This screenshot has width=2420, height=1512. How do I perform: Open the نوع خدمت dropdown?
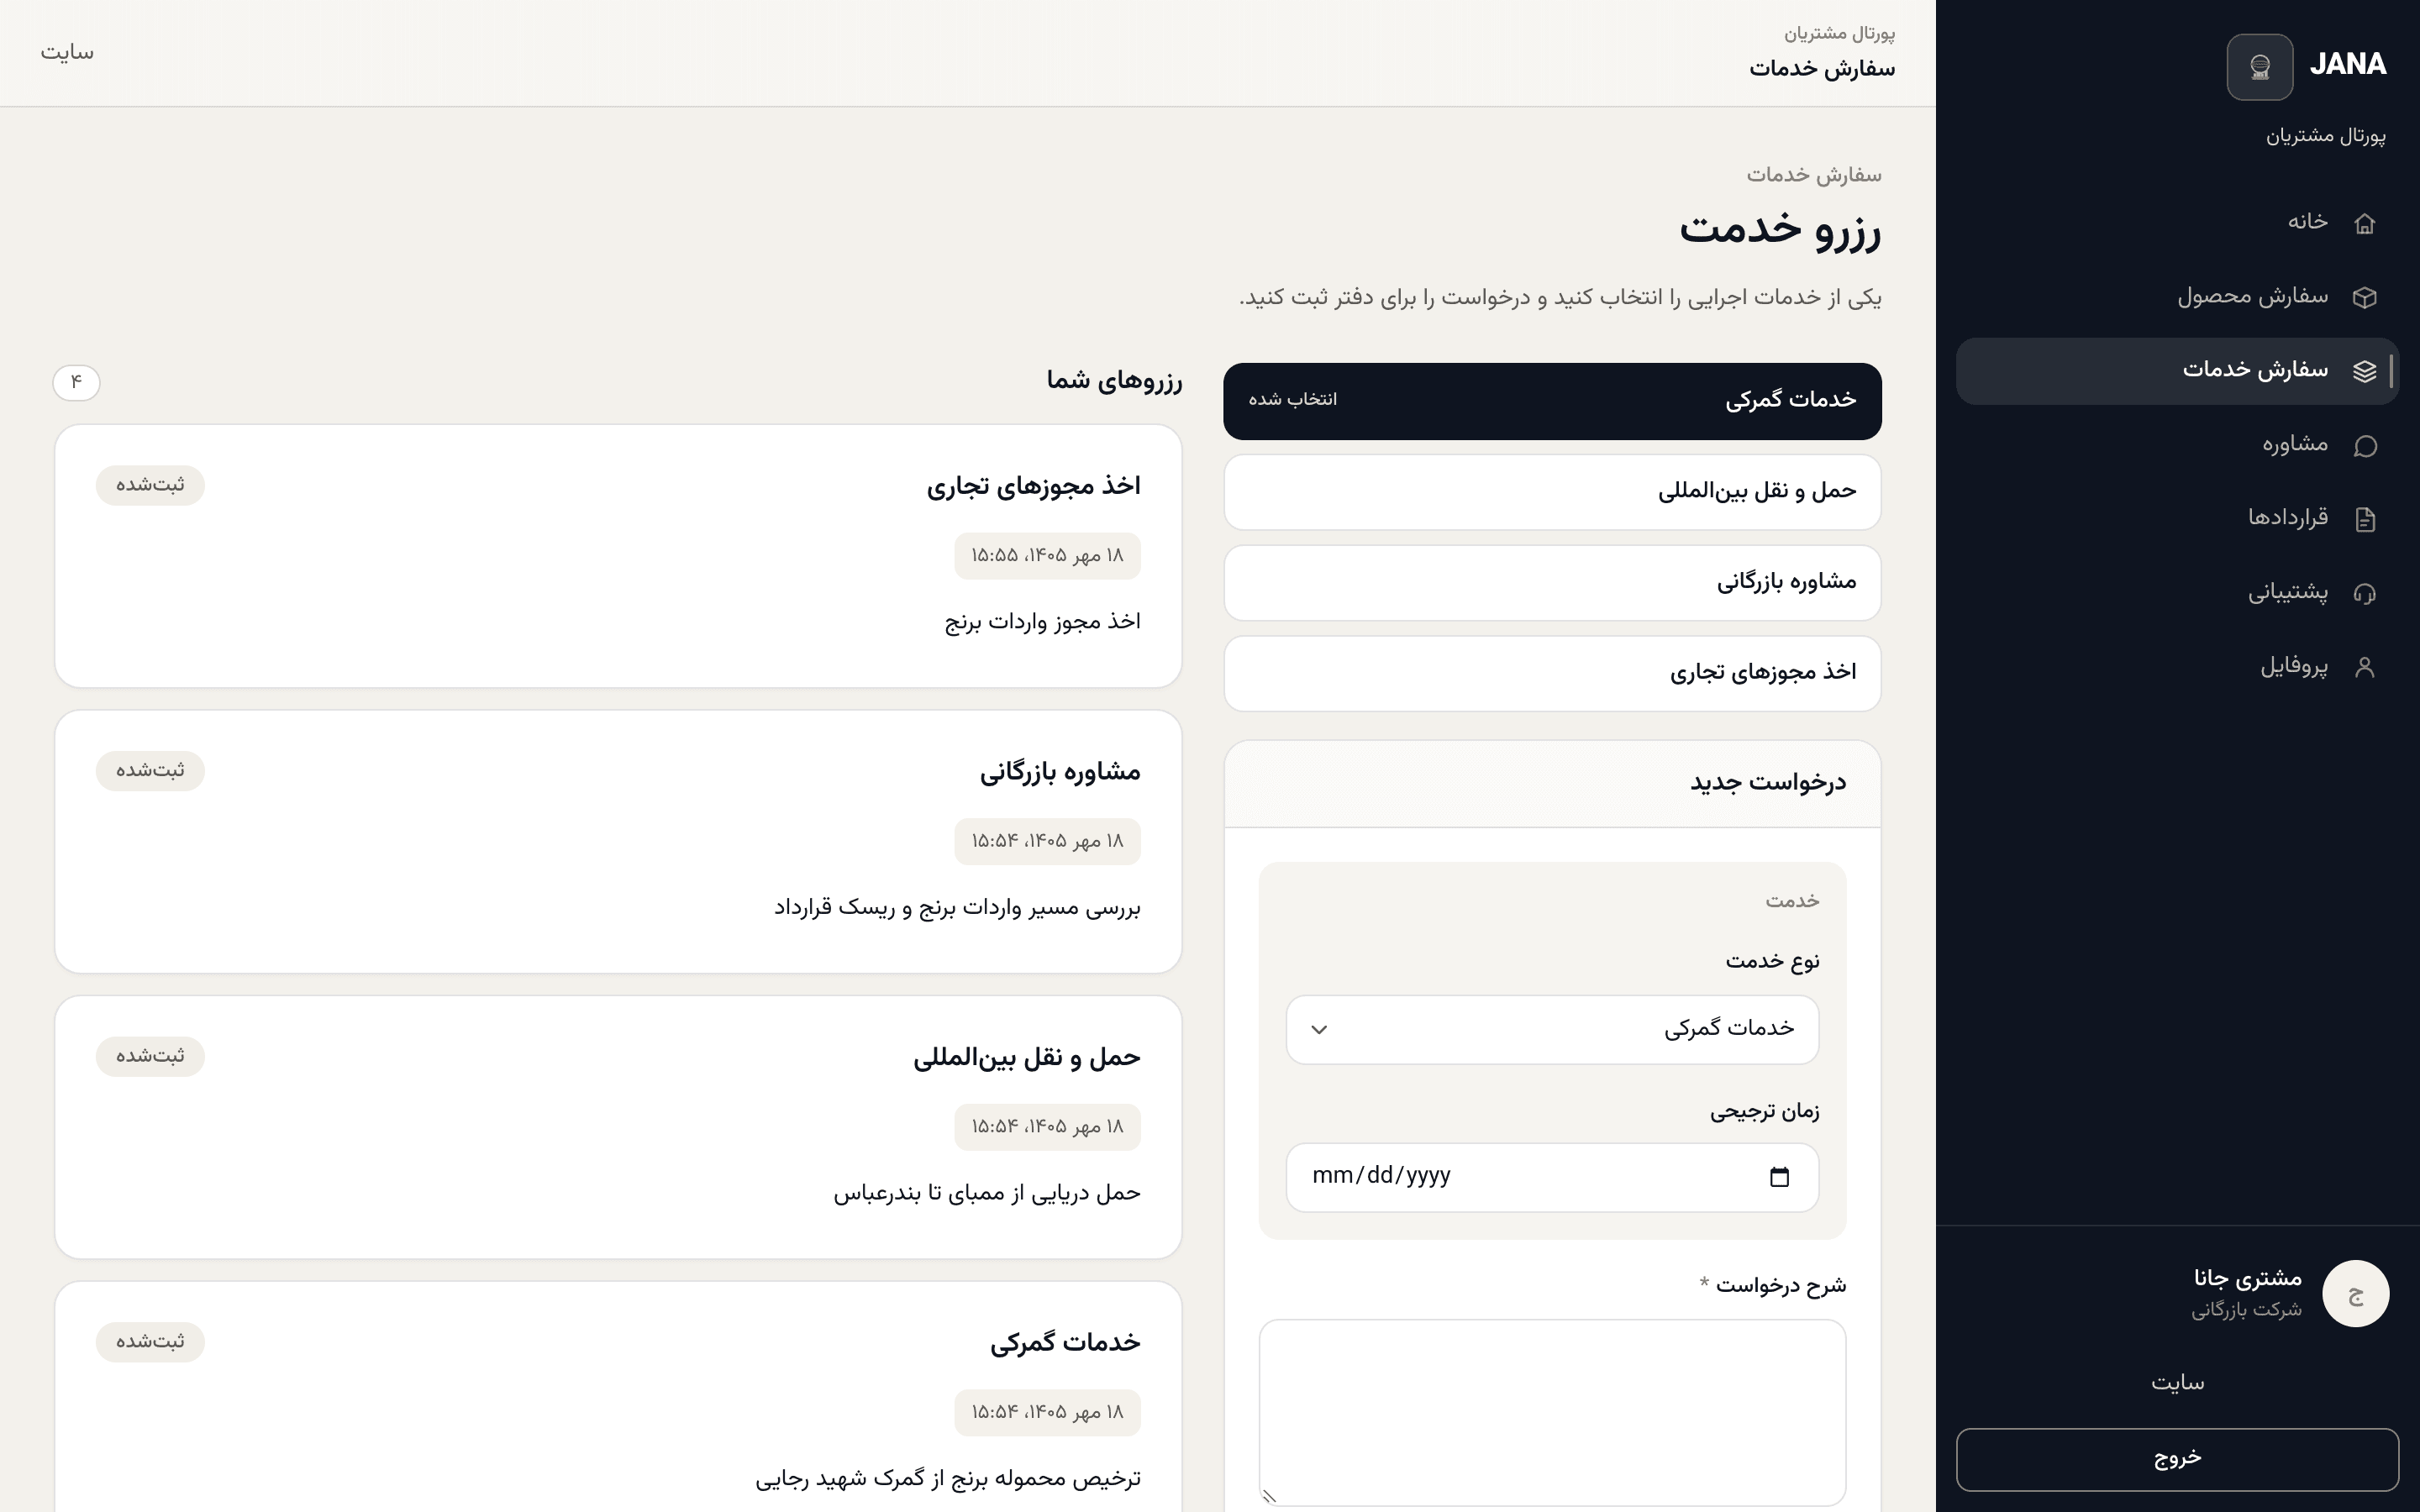pos(1552,1029)
